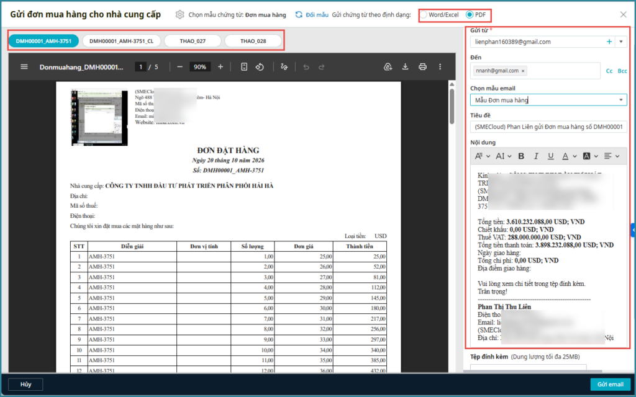Open the PDF viewer sidebar menu
Image resolution: width=636 pixels, height=397 pixels.
point(24,67)
